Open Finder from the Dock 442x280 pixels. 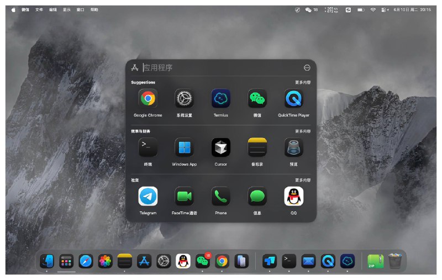click(x=47, y=261)
